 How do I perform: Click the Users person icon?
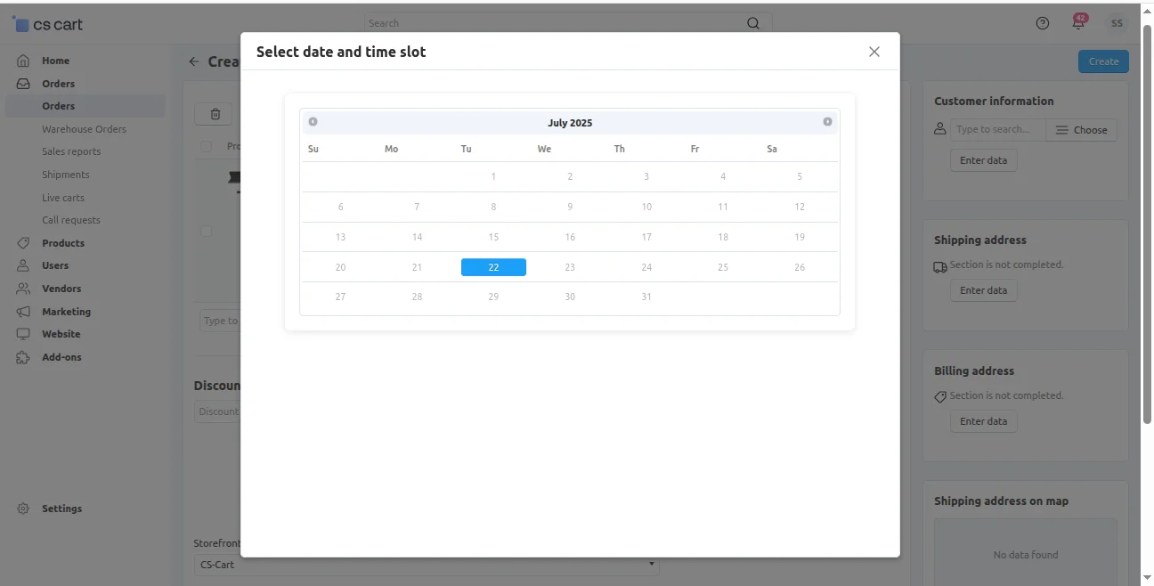coord(23,265)
